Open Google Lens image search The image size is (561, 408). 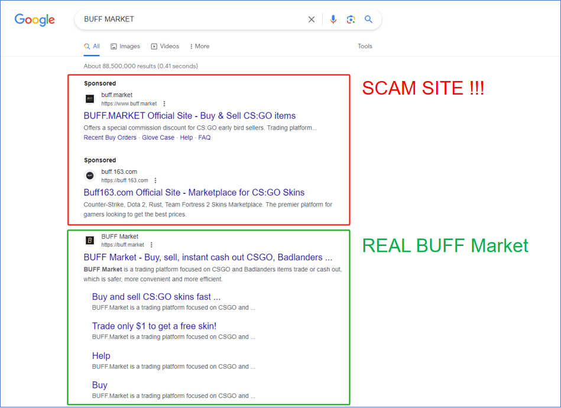click(351, 19)
